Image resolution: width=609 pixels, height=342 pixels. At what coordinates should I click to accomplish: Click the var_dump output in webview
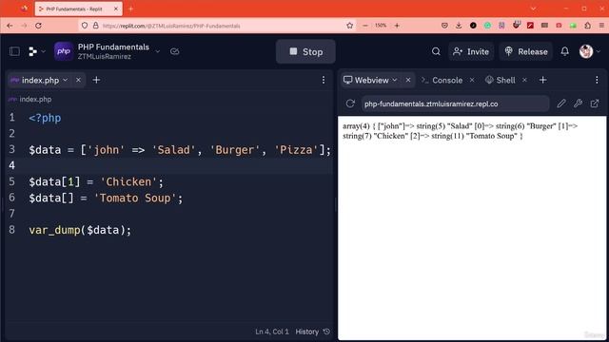click(460, 131)
